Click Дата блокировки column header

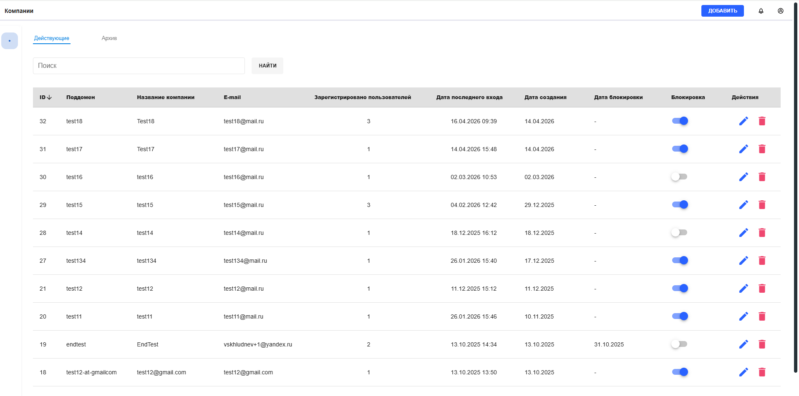pos(618,97)
